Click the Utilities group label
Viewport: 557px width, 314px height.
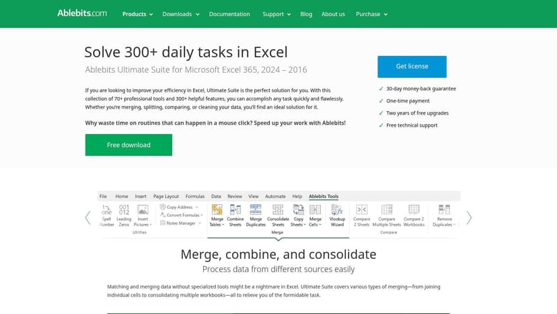pyautogui.click(x=139, y=232)
